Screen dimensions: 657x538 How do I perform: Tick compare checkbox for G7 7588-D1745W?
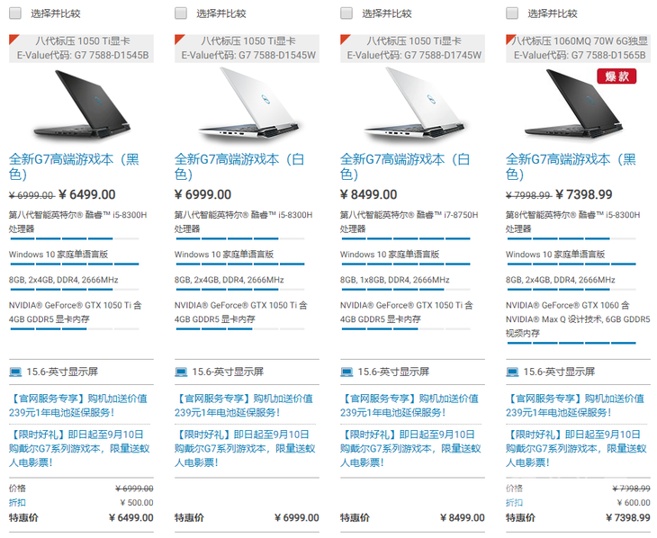(346, 13)
